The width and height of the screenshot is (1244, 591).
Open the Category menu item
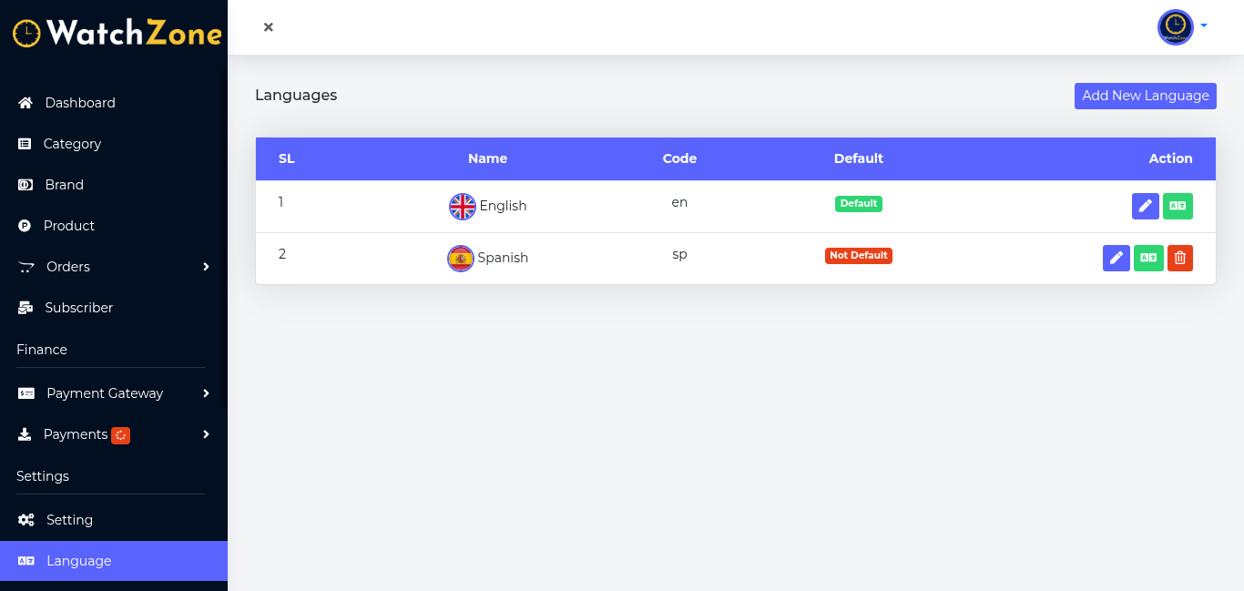[x=72, y=144]
